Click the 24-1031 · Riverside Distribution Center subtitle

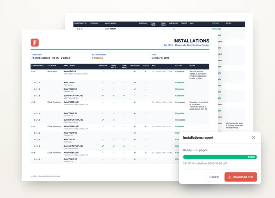[187, 45]
